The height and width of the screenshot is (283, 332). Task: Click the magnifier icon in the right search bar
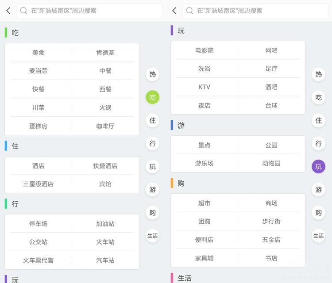[x=189, y=11]
